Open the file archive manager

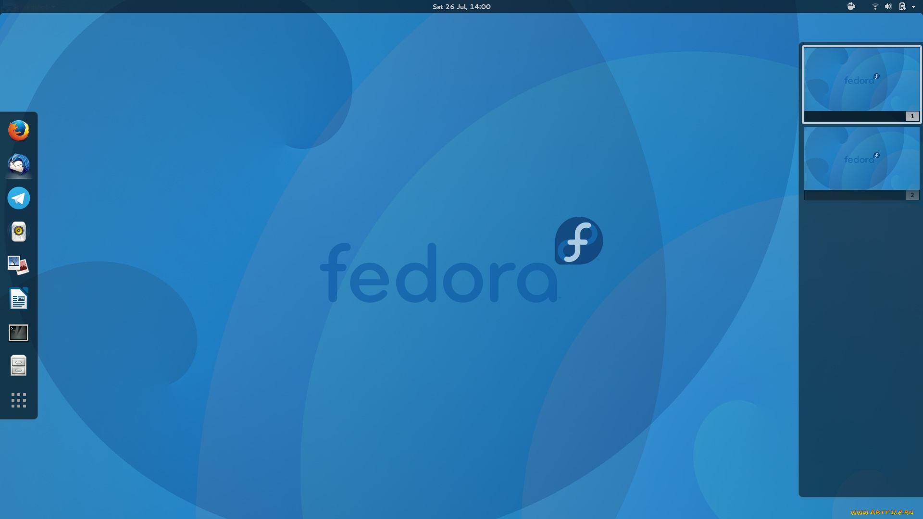point(18,366)
